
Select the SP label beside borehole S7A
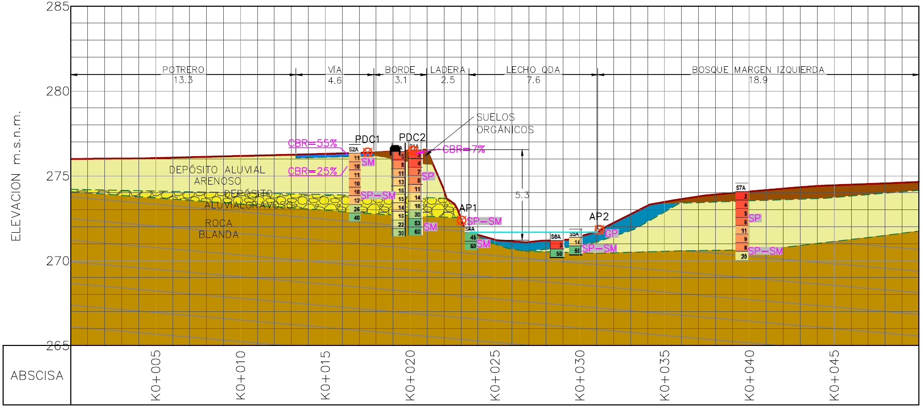755,218
